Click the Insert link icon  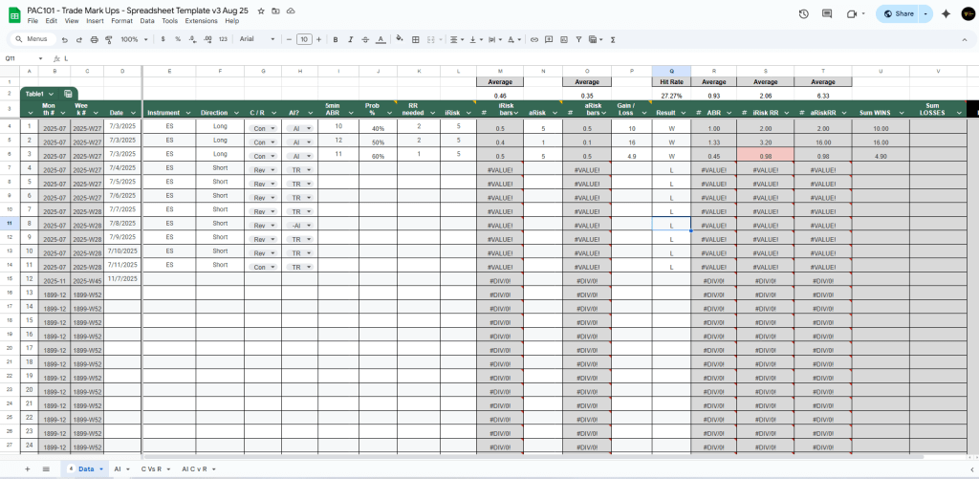tap(534, 39)
